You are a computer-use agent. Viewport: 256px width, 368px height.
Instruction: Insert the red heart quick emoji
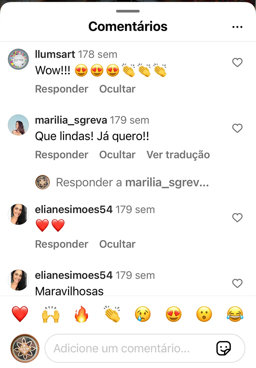click(x=20, y=314)
